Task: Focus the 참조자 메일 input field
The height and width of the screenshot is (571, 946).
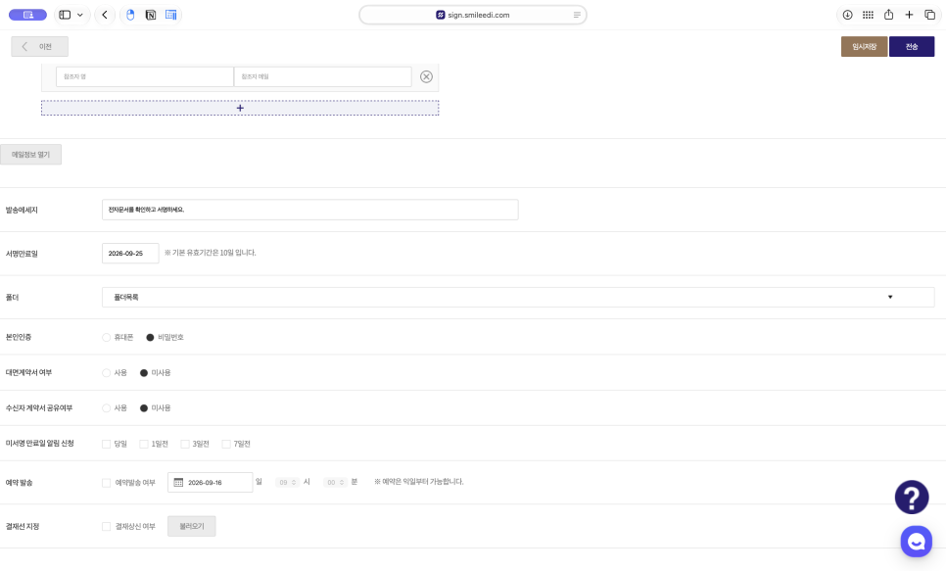Action: 323,76
